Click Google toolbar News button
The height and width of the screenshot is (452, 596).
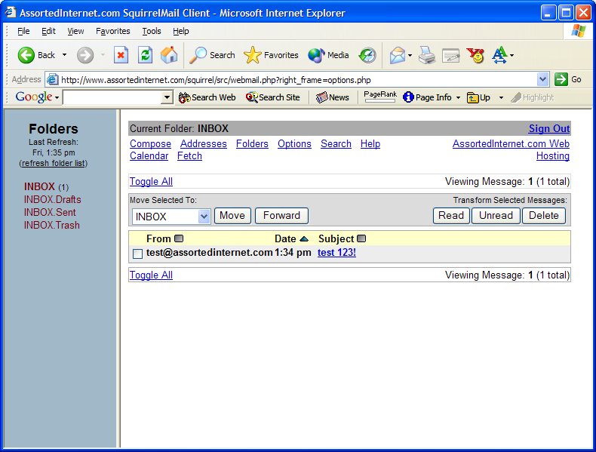coord(332,97)
